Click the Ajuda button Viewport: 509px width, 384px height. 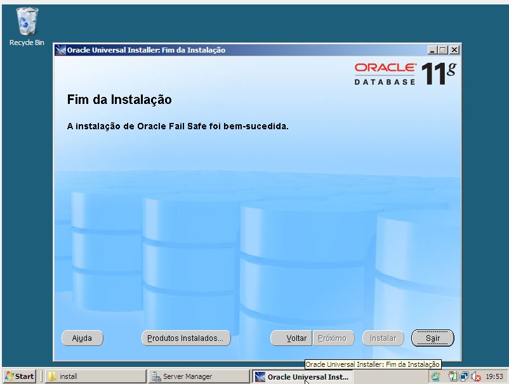click(82, 338)
